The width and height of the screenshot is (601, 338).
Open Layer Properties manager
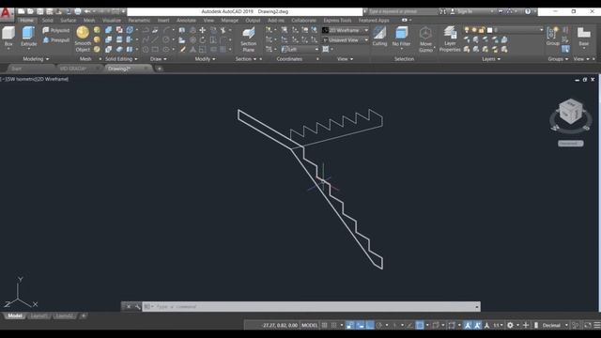tap(450, 38)
